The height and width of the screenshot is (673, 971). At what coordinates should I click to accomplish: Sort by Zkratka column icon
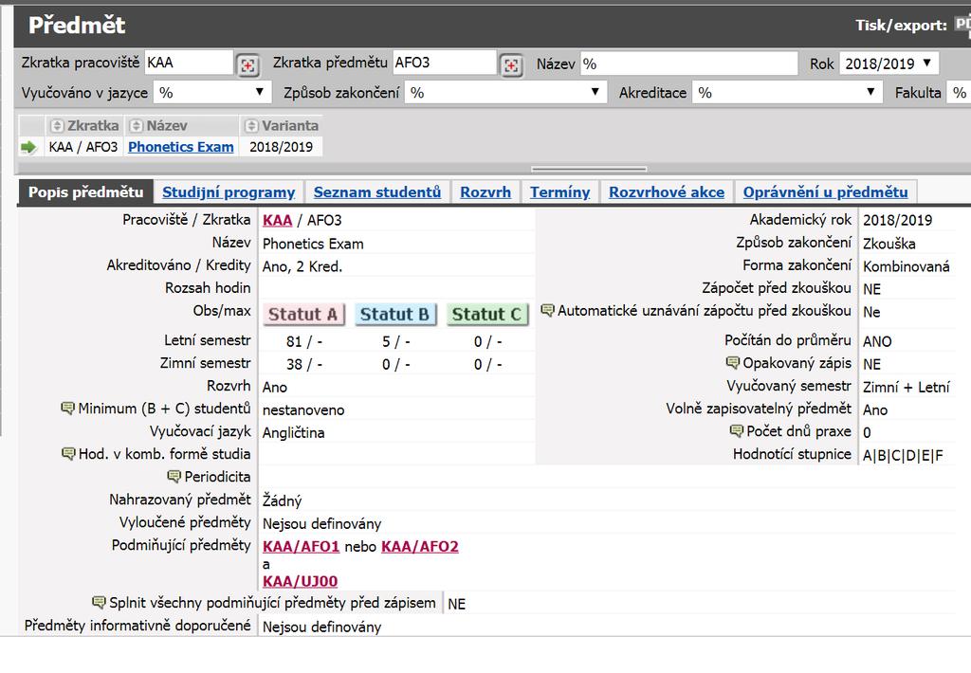[56, 126]
